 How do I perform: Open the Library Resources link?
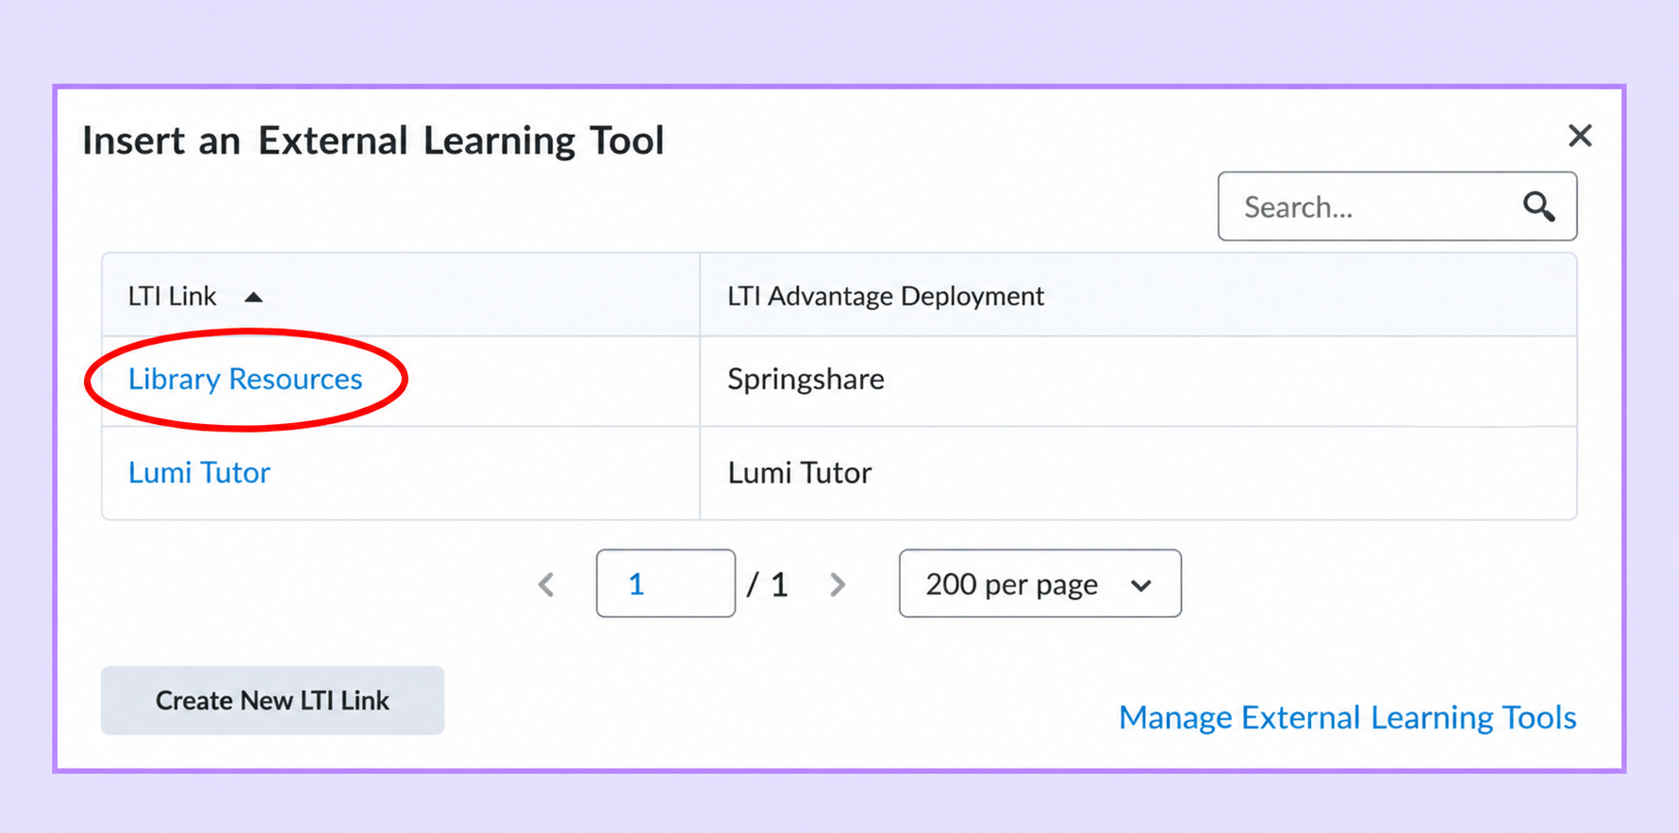(245, 379)
